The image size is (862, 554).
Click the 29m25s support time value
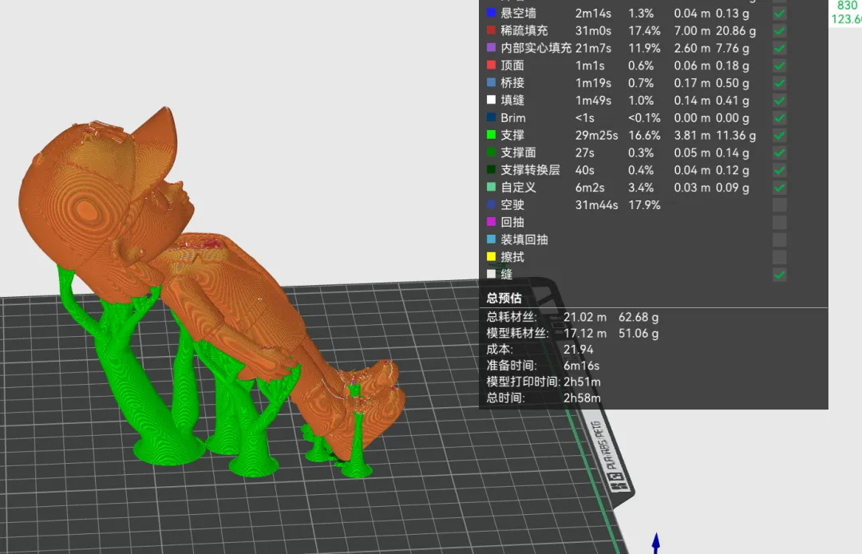click(596, 135)
